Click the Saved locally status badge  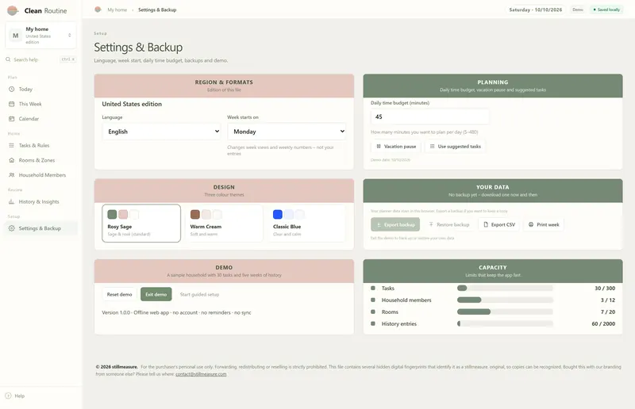coord(606,10)
